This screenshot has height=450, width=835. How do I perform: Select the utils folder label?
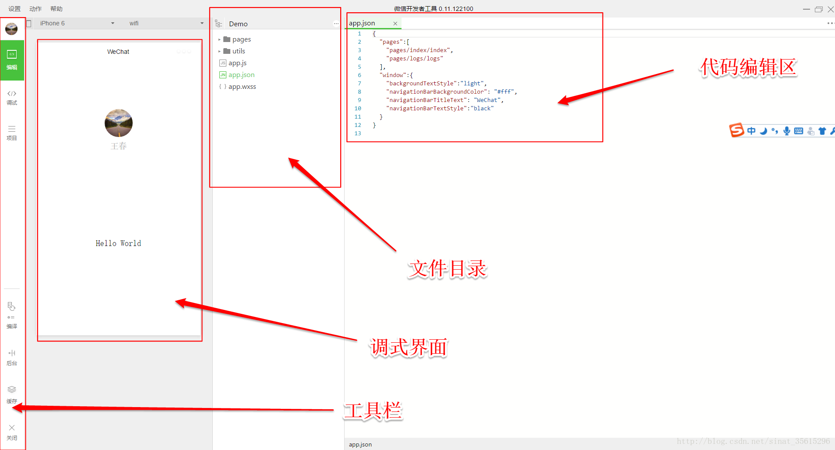click(239, 51)
